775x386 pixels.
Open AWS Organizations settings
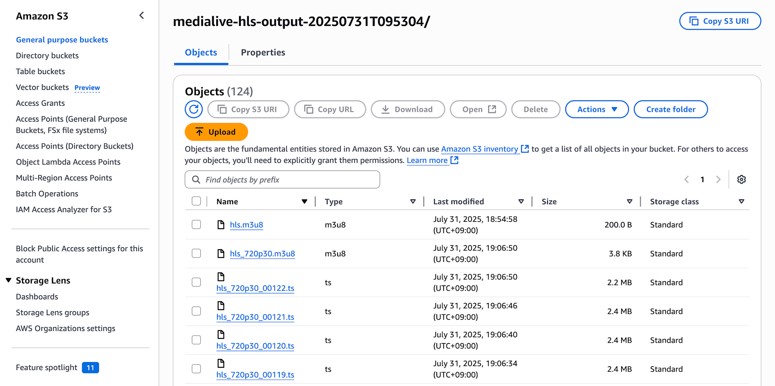tap(65, 328)
